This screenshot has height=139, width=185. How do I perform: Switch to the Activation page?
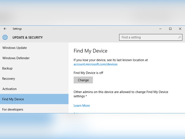[10, 89]
